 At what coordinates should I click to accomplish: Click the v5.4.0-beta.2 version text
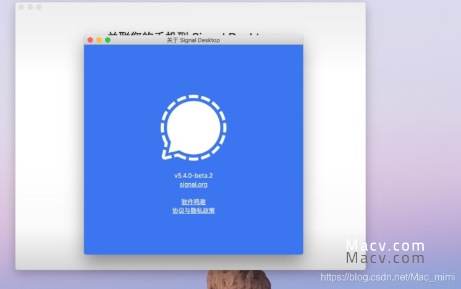(x=193, y=176)
